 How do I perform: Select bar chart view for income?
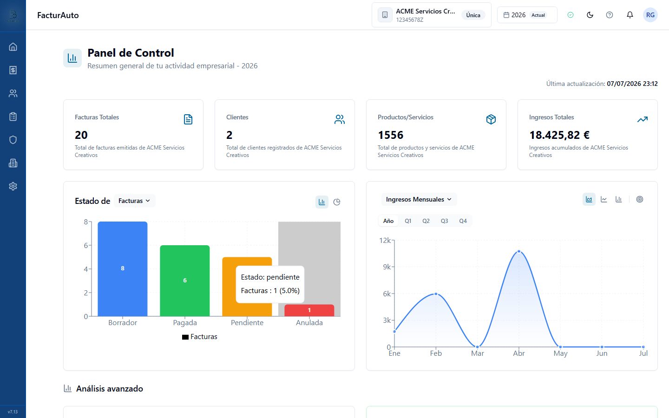619,199
